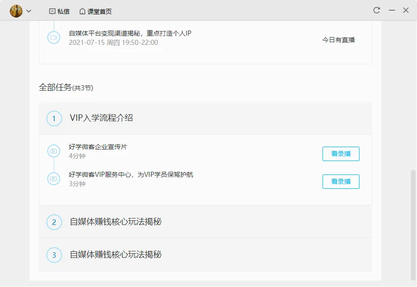Open lesson 好学微客VIP服务中心，为VIP学员保驾护航

pyautogui.click(x=131, y=175)
